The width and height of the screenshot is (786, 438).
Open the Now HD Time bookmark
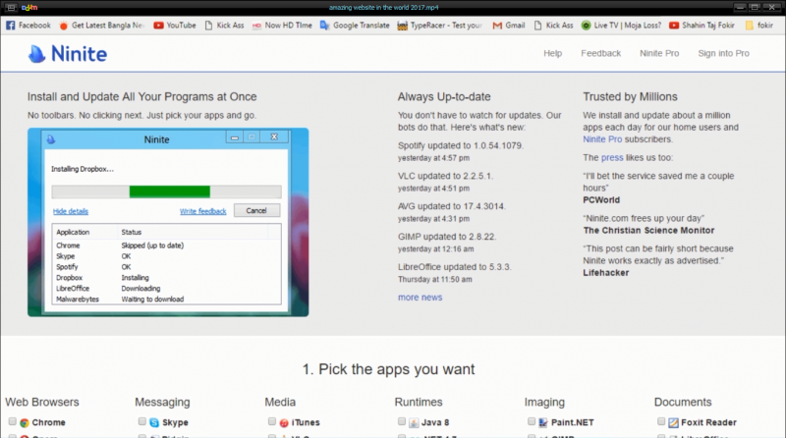click(x=282, y=26)
